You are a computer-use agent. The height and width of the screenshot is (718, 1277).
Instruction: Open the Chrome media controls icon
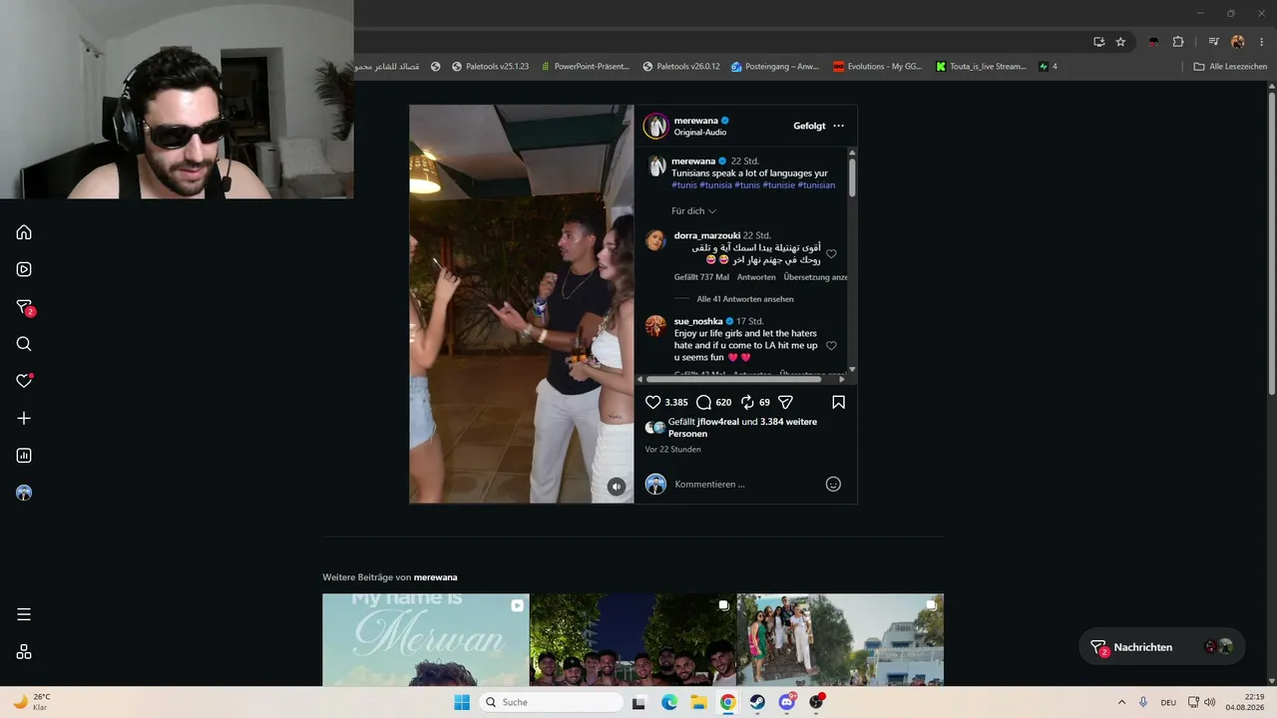(x=1213, y=42)
